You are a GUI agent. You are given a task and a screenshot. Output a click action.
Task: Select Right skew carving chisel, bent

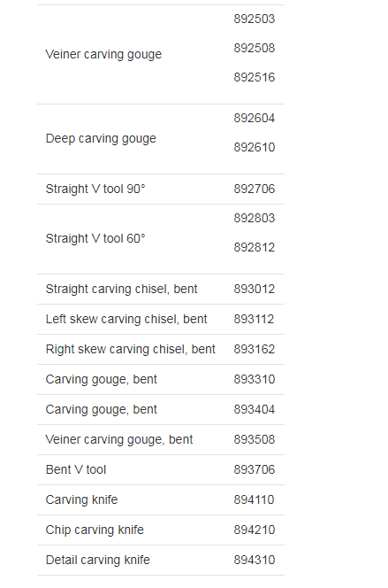point(130,349)
